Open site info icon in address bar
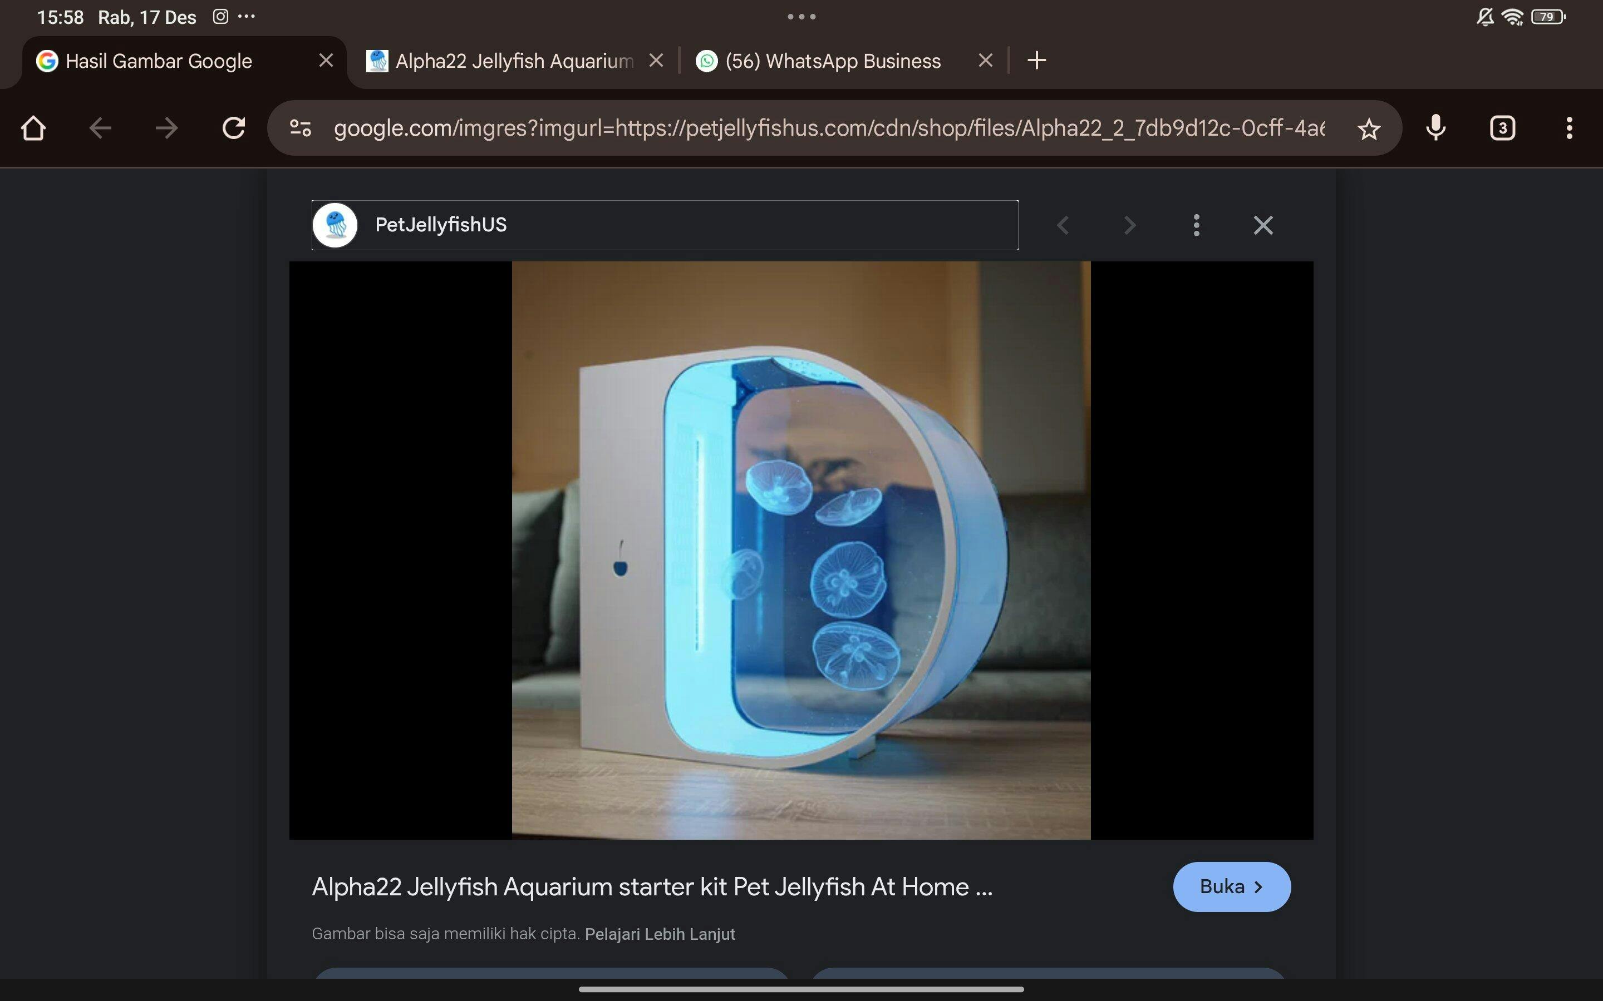The image size is (1603, 1001). [x=301, y=128]
